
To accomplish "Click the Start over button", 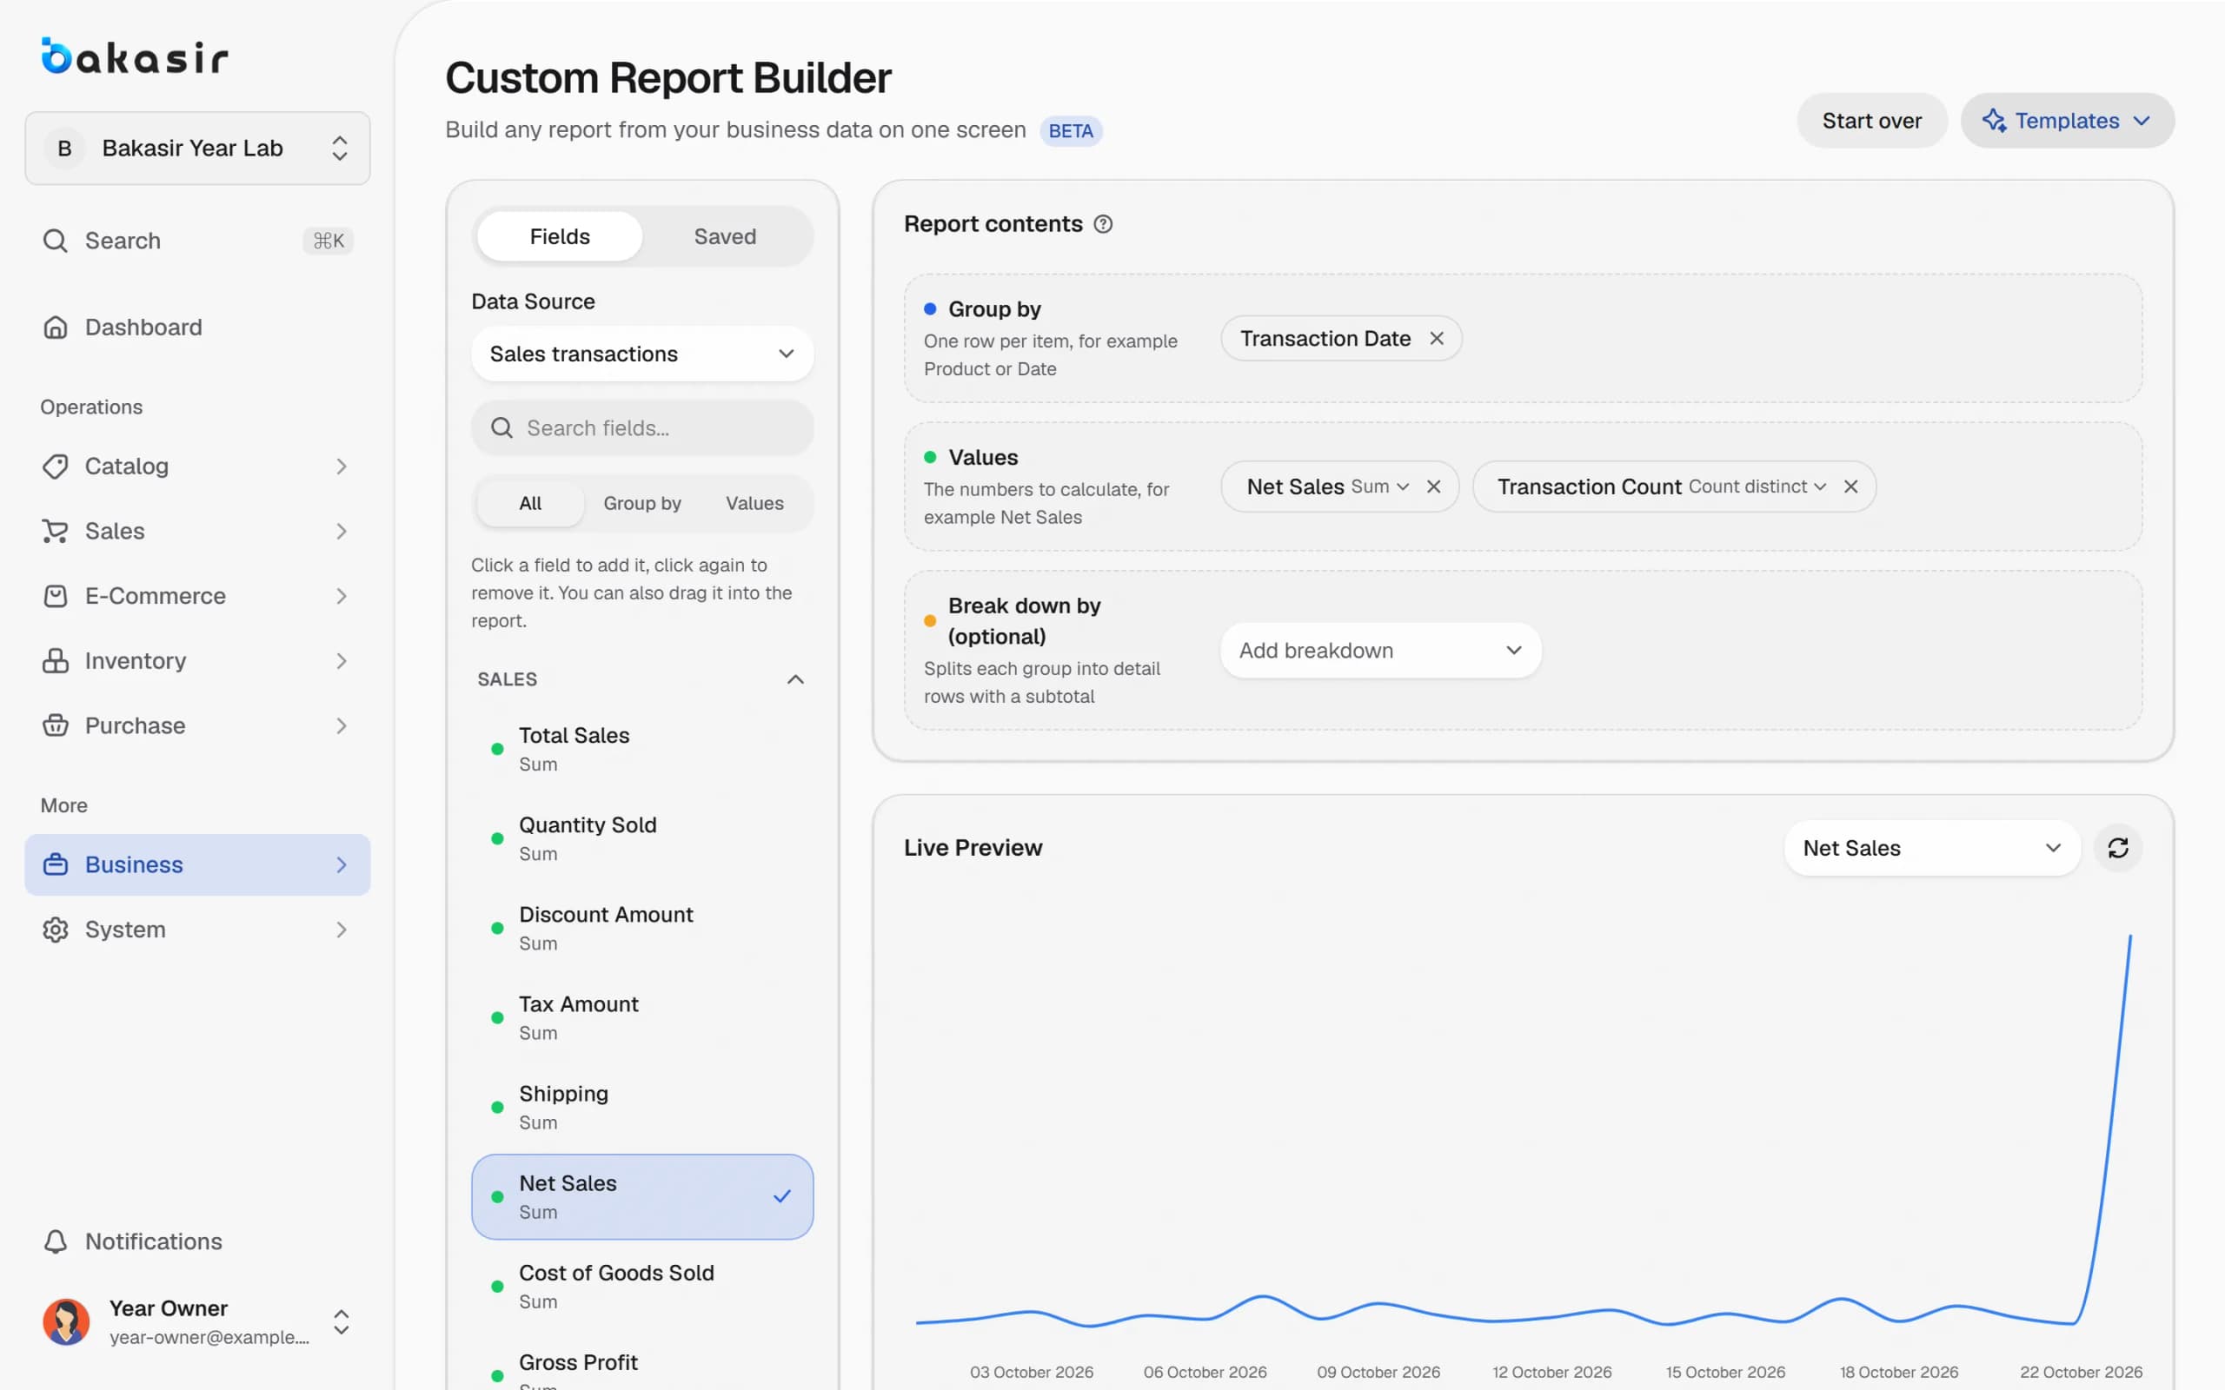I will (x=1871, y=121).
